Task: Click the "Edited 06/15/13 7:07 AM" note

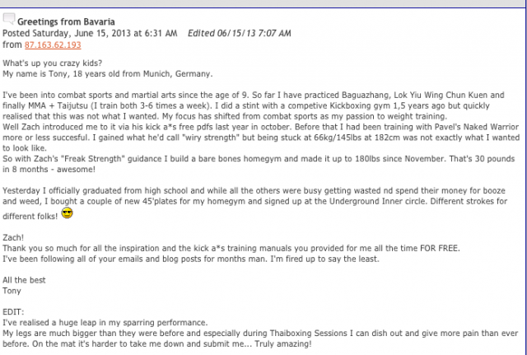Action: tap(240, 33)
